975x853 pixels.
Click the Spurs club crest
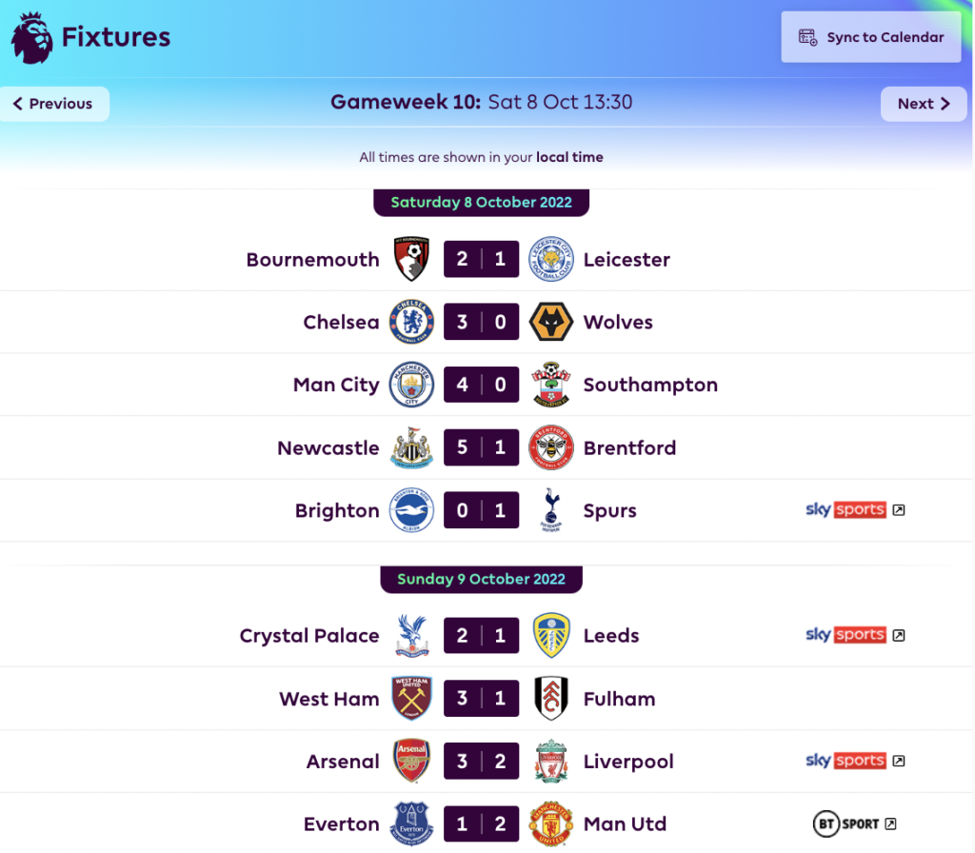(x=551, y=509)
